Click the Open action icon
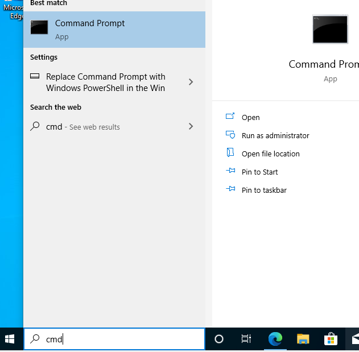This screenshot has width=359, height=352. click(230, 116)
